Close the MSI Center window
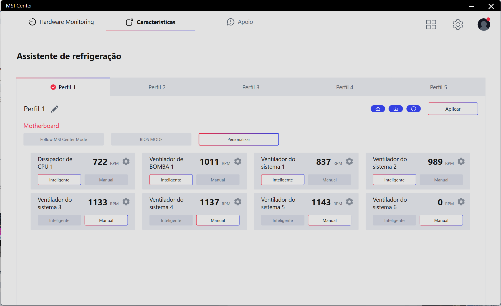501x306 pixels. [x=491, y=6]
